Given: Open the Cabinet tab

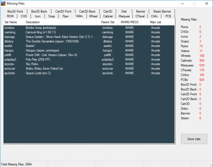Looking at the screenshot, I should (x=108, y=16).
